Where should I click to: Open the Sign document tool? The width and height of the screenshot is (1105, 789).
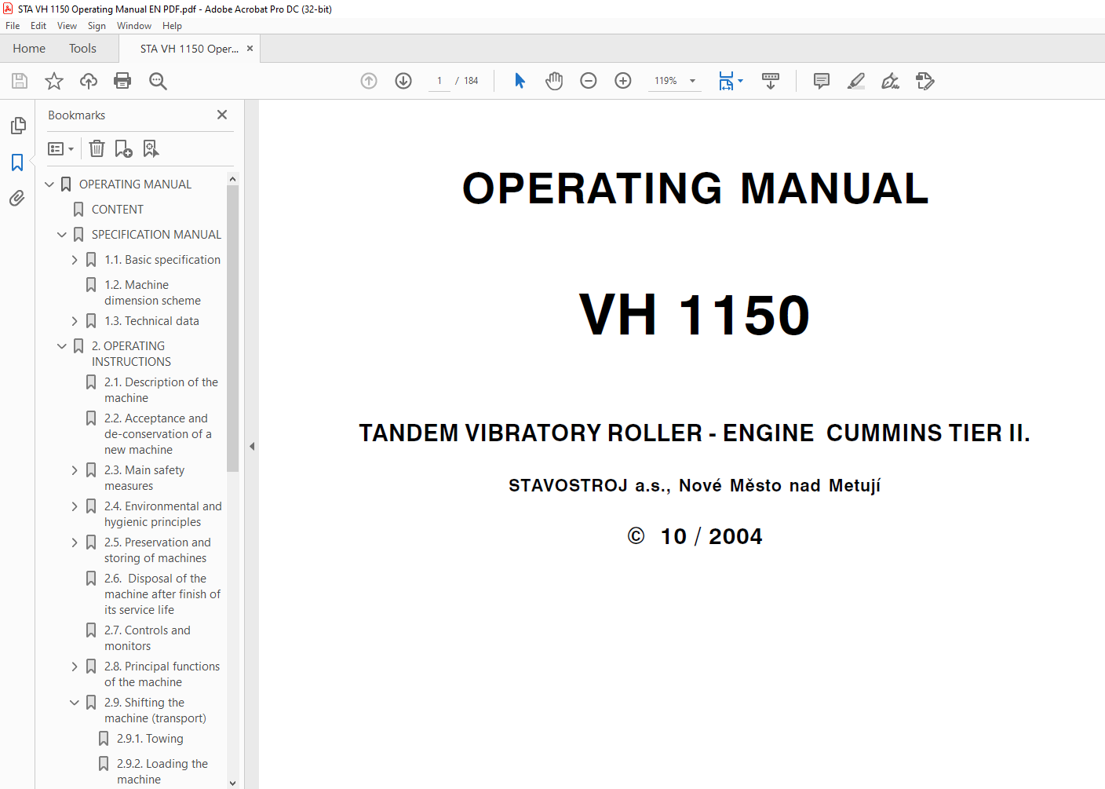pos(891,81)
